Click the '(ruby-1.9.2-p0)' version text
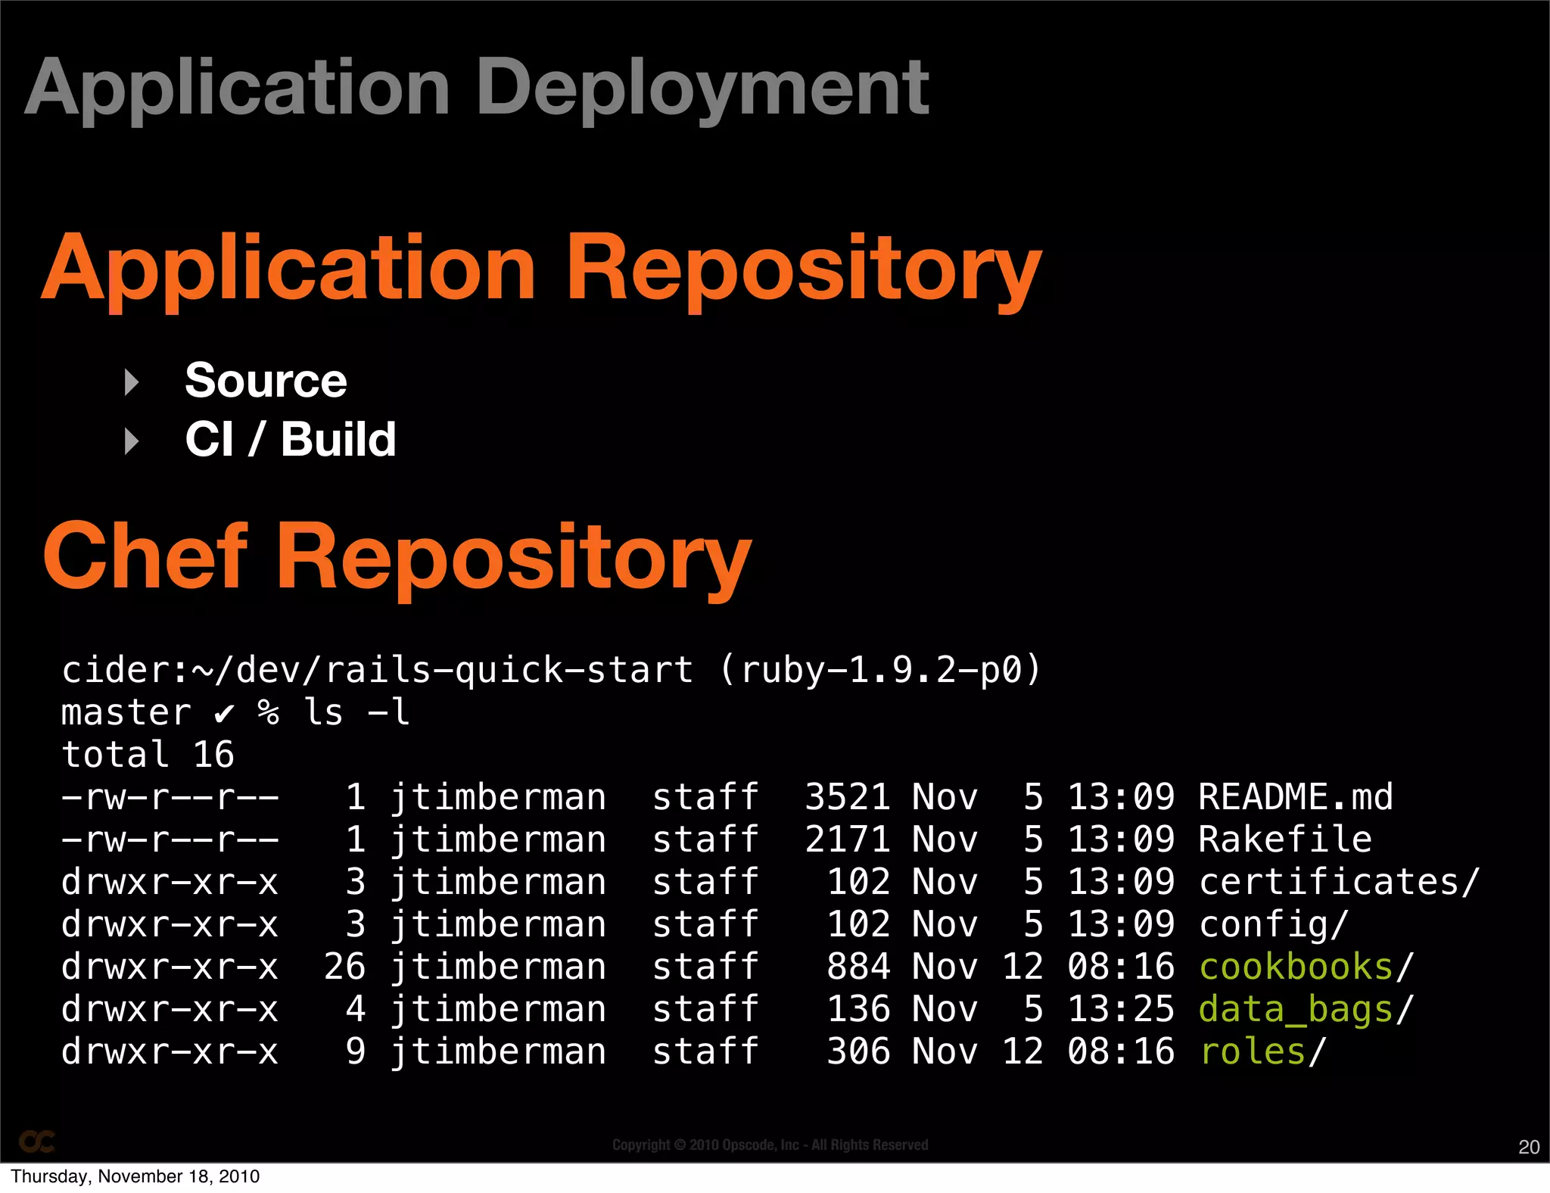Image resolution: width=1550 pixels, height=1193 pixels. [x=880, y=671]
